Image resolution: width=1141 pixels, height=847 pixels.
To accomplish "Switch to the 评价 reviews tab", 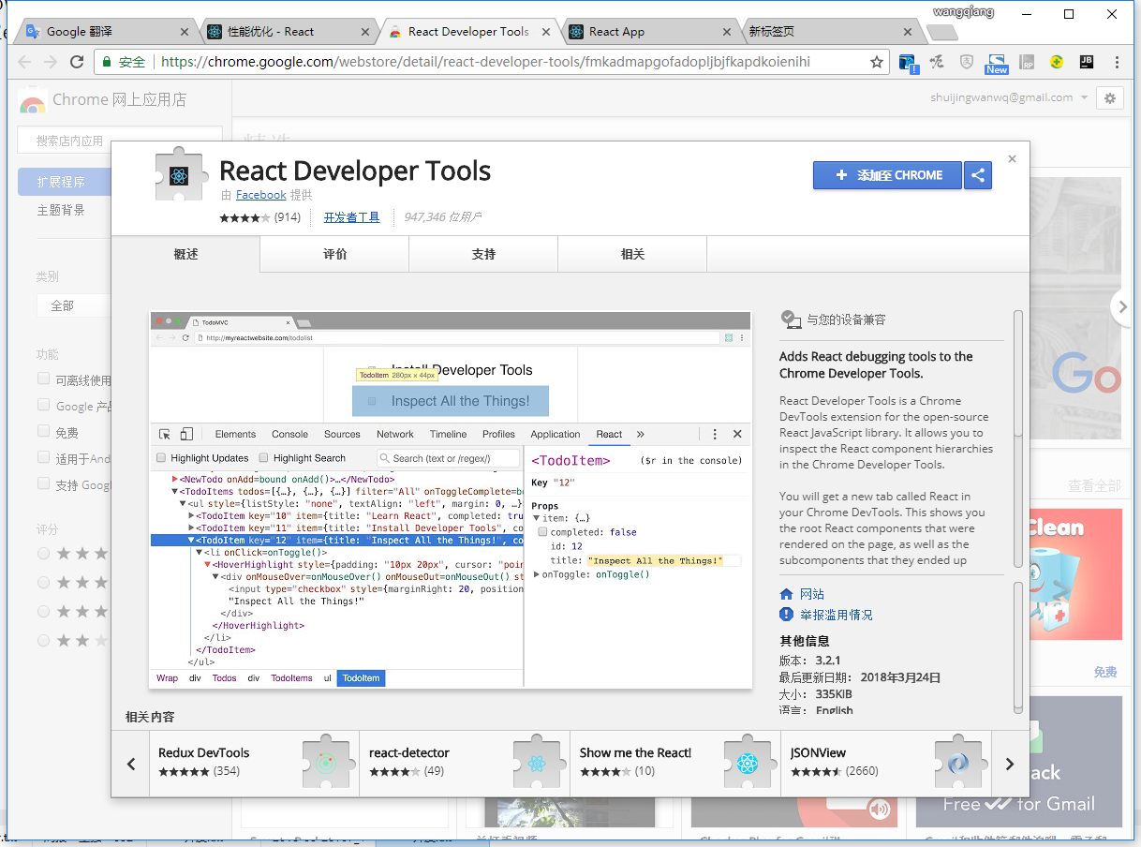I will click(x=334, y=254).
